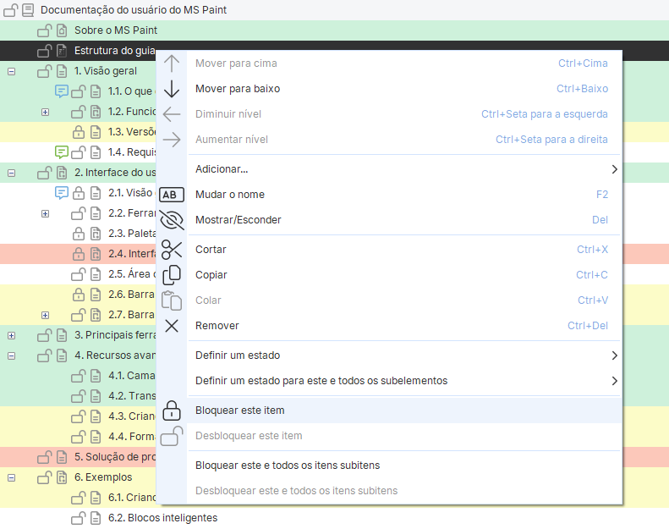669x529 pixels.
Task: Select Mudar o nome in context menu
Action: point(229,195)
